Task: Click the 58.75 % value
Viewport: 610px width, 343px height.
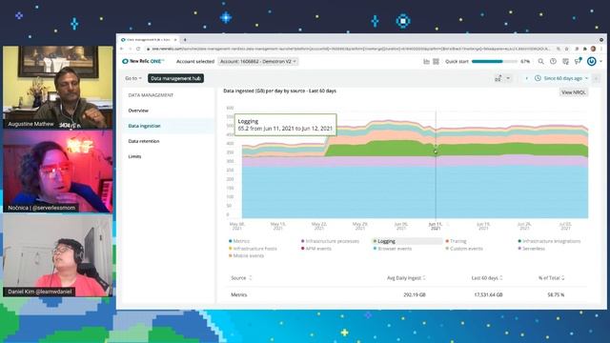Action: pyautogui.click(x=556, y=295)
